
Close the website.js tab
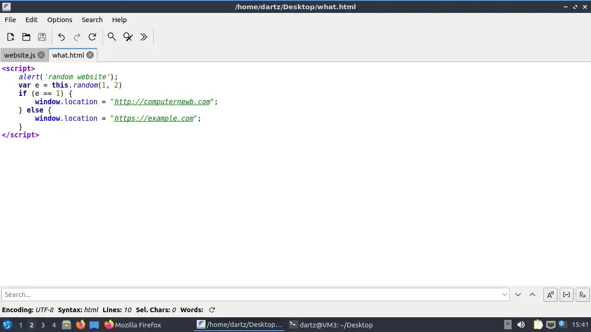[x=41, y=55]
